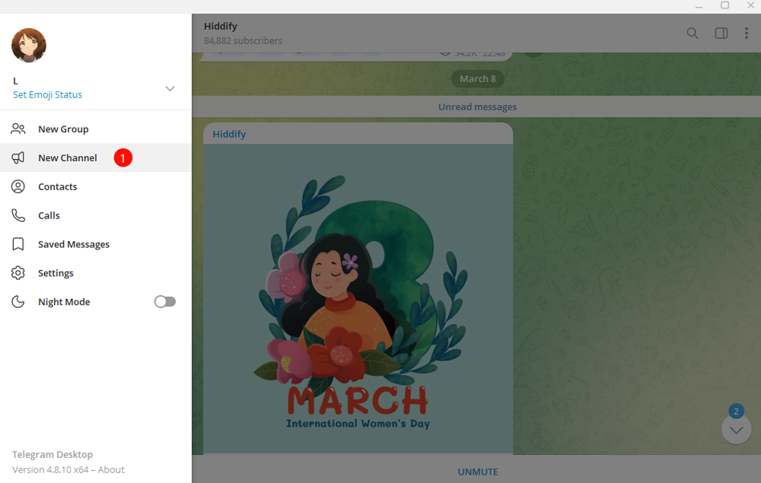Screen dimensions: 761x483
Task: Click the Calls phone icon
Action: [18, 215]
